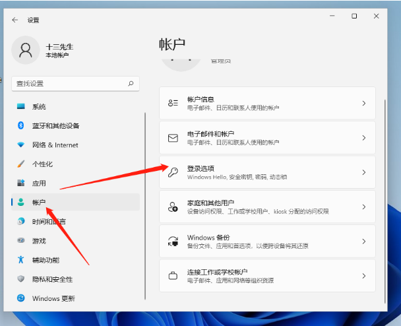Open 登录选项 sign-in options
The image size is (401, 326).
point(267,172)
